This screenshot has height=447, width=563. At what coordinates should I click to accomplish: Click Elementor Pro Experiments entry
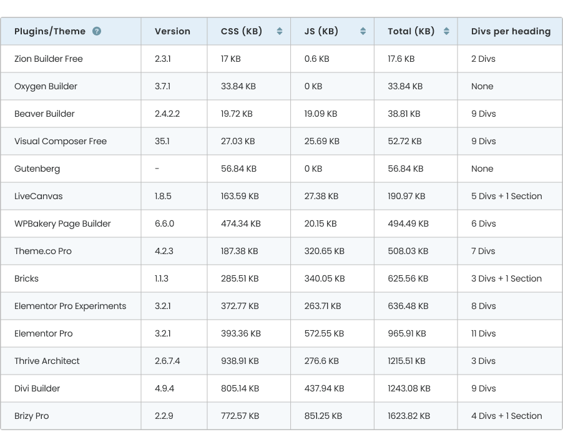pos(71,306)
